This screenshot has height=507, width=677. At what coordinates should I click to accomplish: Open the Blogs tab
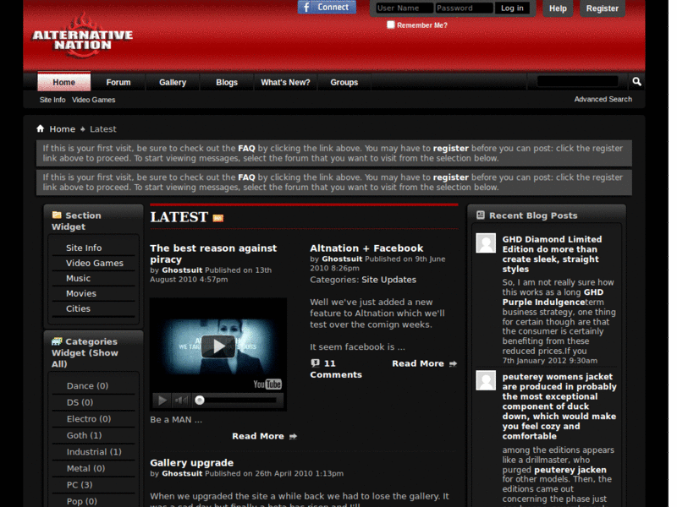tap(227, 82)
